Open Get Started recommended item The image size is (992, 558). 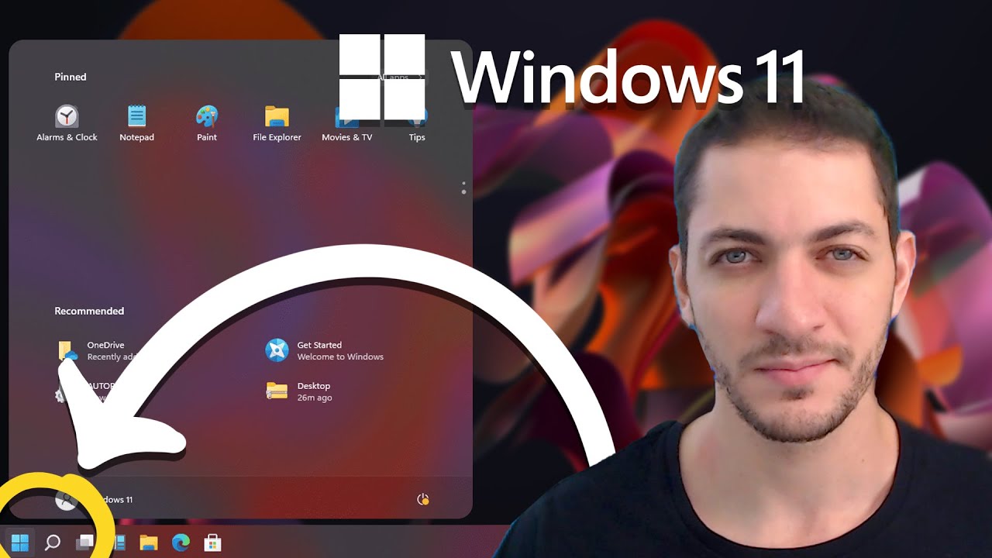(x=325, y=351)
